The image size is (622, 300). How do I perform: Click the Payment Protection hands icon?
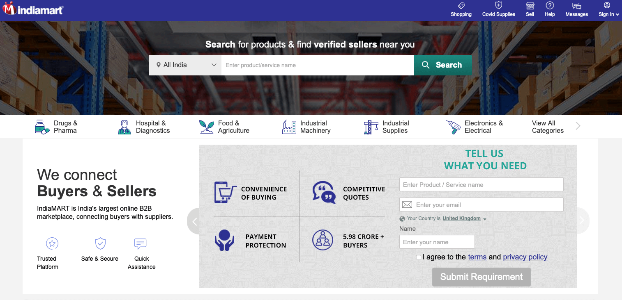(x=224, y=240)
